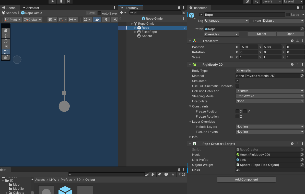305x194 pixels.
Task: Select the Scale tool
Action: click(x=6, y=47)
